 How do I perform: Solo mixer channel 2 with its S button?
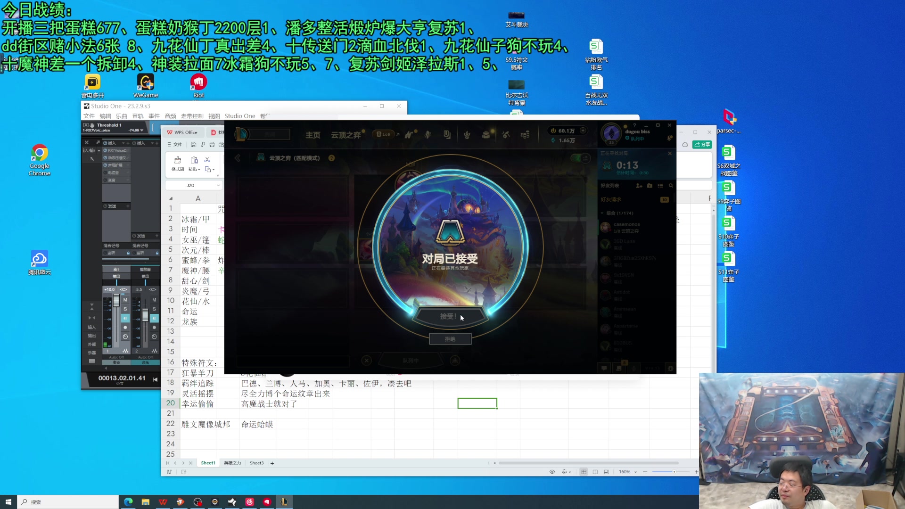pyautogui.click(x=154, y=309)
